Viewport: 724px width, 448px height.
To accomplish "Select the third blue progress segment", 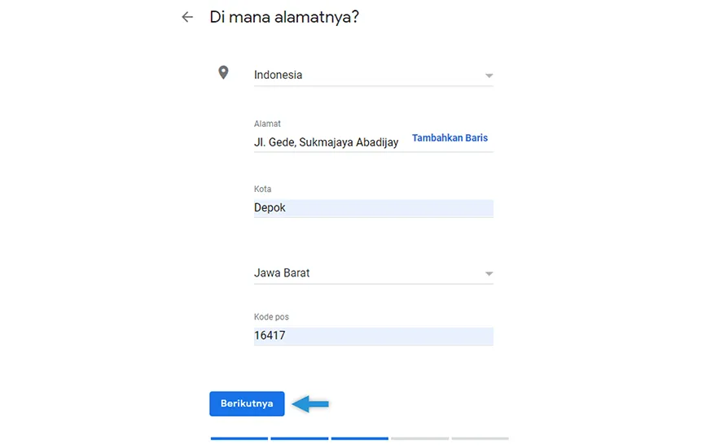I will point(360,438).
